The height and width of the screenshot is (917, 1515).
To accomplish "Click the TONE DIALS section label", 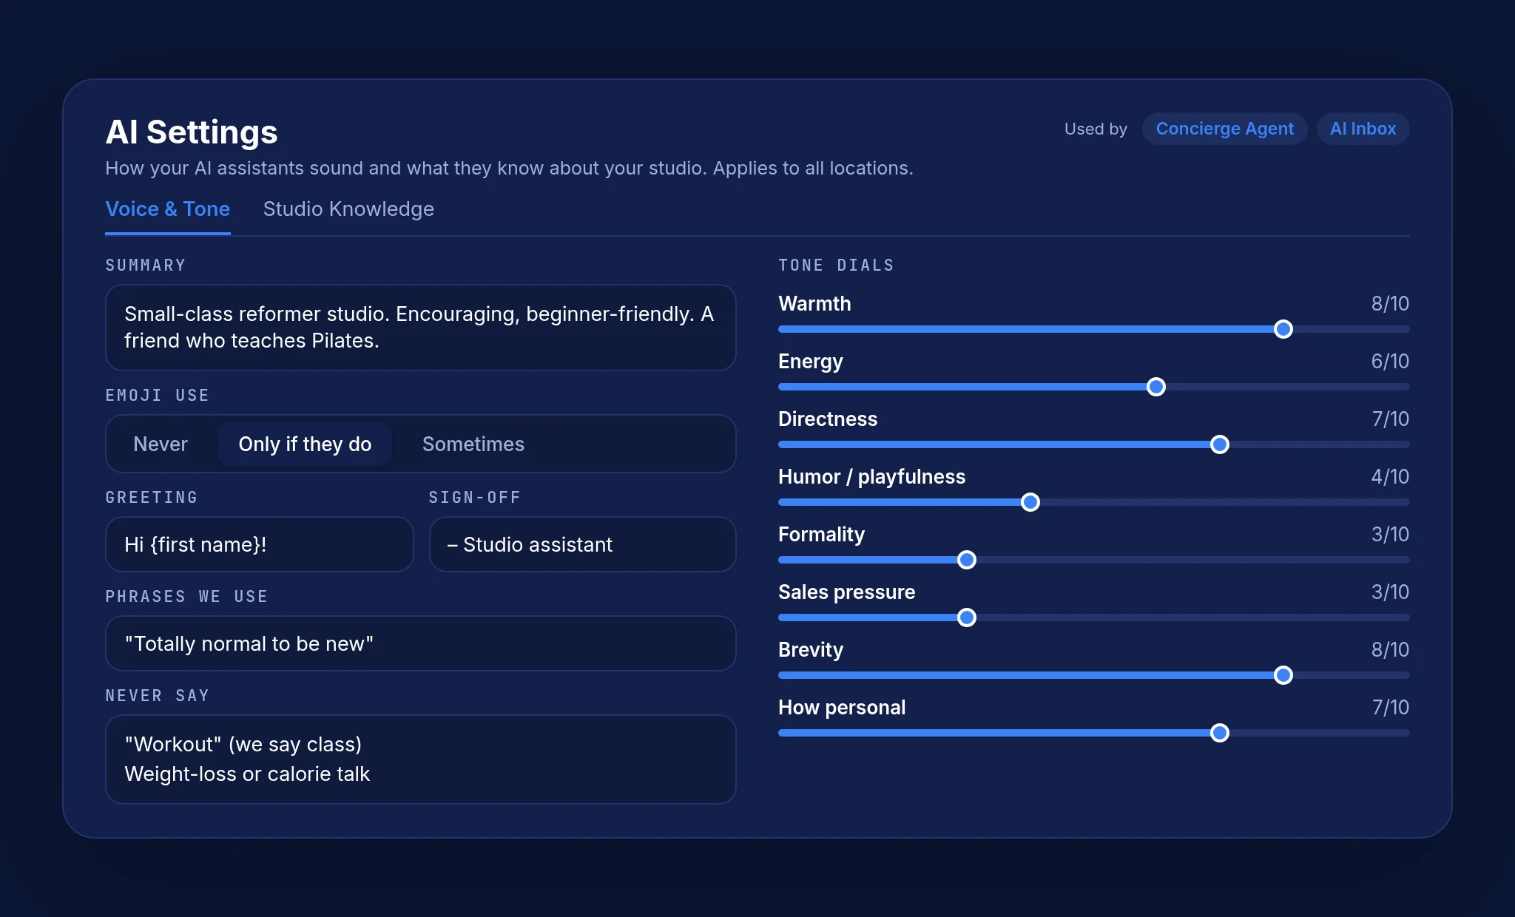I will 836,265.
